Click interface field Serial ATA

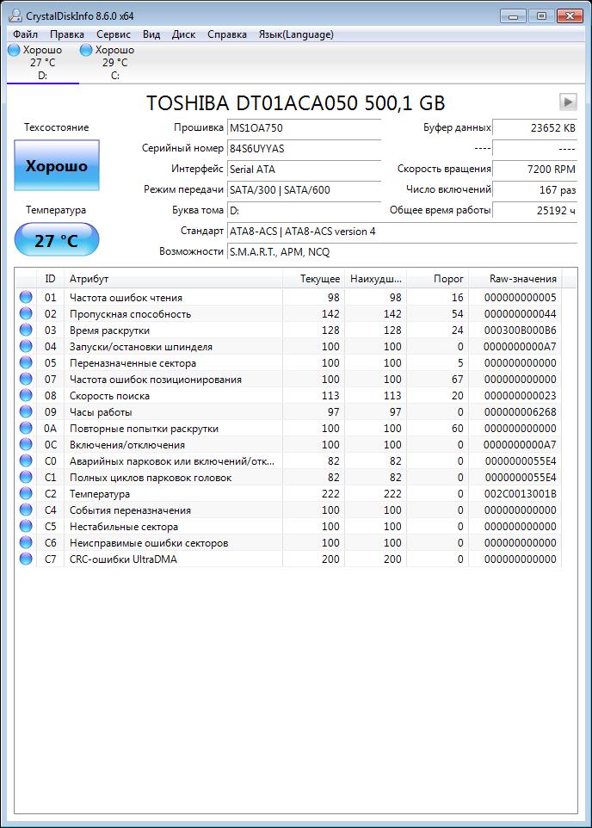pos(305,169)
